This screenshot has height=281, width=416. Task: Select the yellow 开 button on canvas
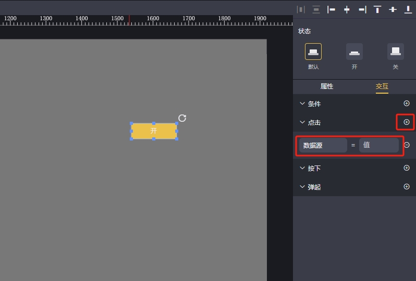click(154, 131)
